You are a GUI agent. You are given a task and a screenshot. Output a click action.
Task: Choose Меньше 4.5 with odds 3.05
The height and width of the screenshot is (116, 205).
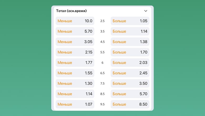click(75, 42)
